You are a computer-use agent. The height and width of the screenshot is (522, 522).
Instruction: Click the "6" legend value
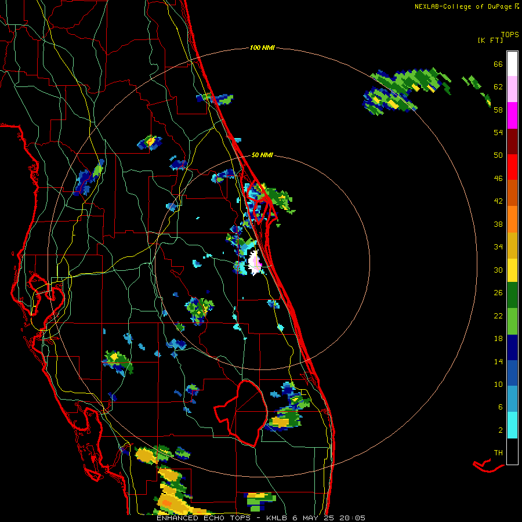point(501,407)
